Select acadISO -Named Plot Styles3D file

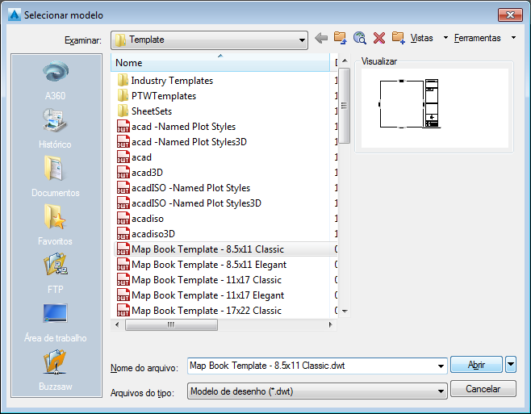tap(190, 203)
